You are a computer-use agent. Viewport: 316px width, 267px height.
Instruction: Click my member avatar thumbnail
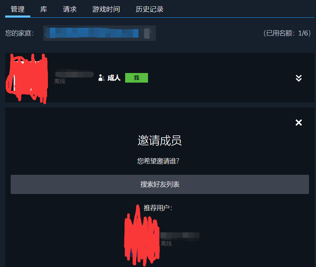point(27,78)
